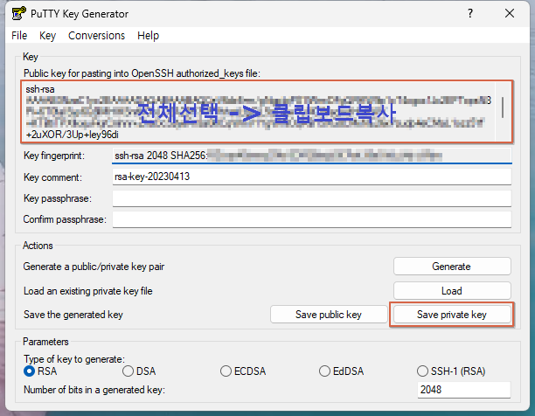Viewport: 535px width, 416px height.
Task: Open the Conversions menu
Action: pos(96,36)
